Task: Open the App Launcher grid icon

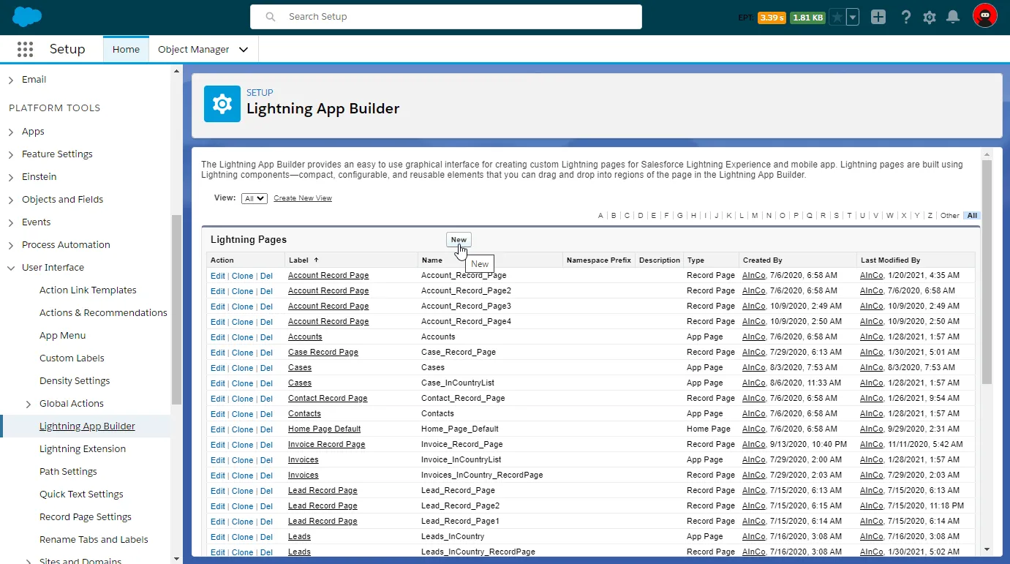Action: pyautogui.click(x=25, y=49)
